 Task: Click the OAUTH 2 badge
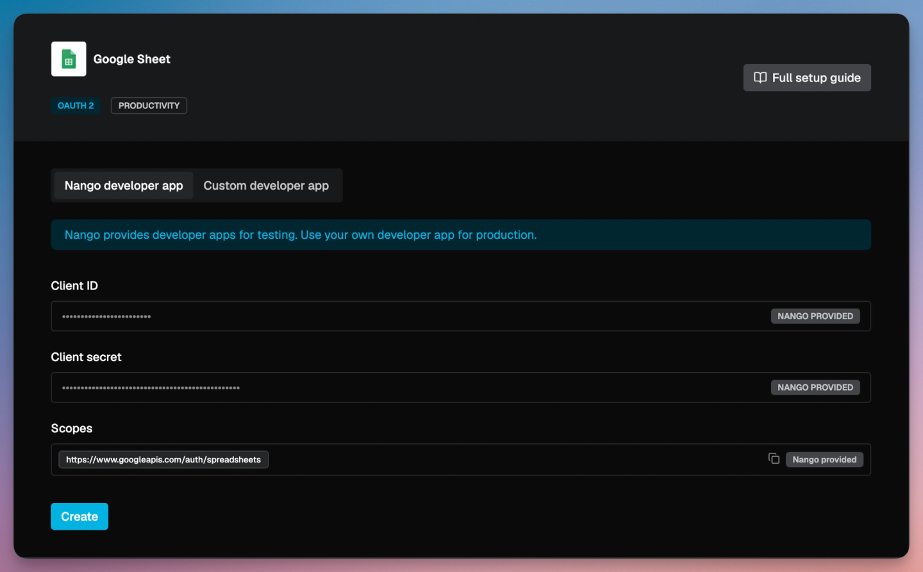76,106
